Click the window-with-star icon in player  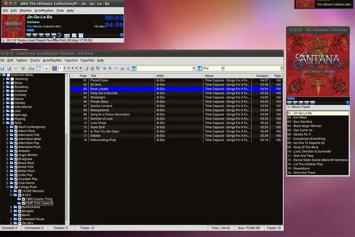74,35
